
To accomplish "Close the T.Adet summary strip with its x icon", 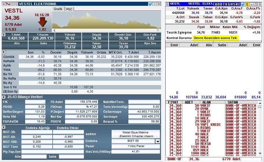I will point(3,35).
